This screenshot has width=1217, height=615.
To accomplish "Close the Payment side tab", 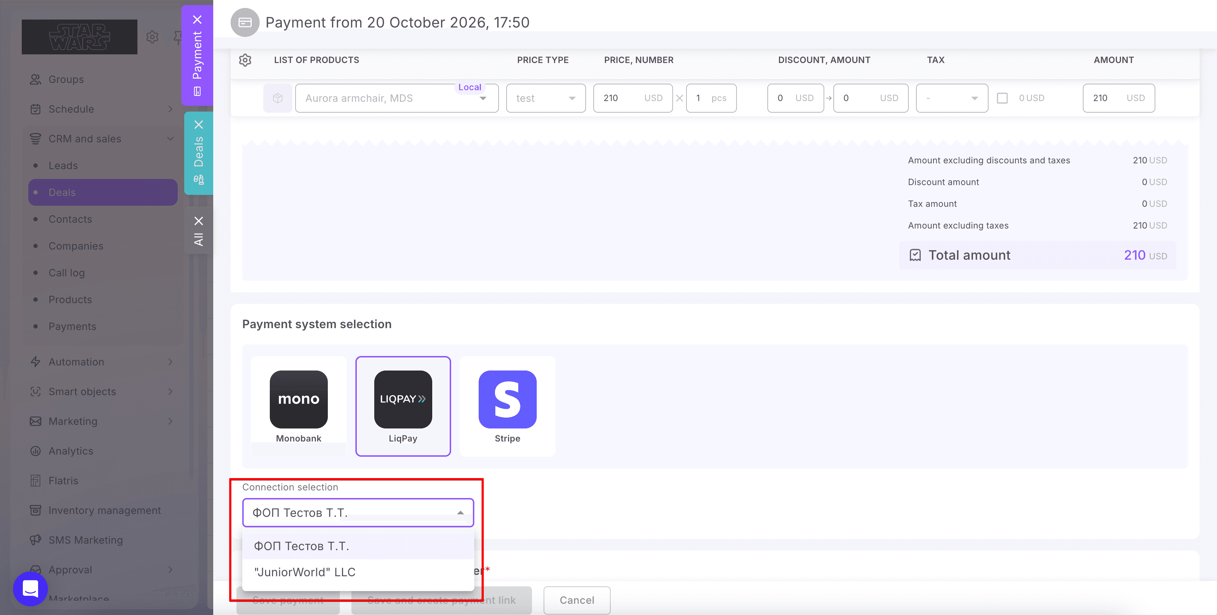I will 198,20.
